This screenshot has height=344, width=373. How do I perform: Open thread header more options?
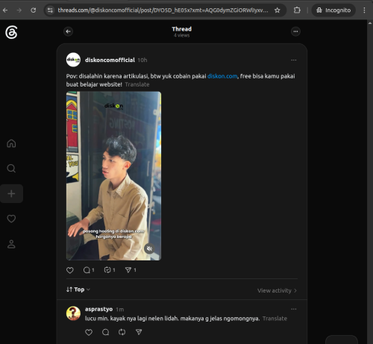tap(295, 31)
